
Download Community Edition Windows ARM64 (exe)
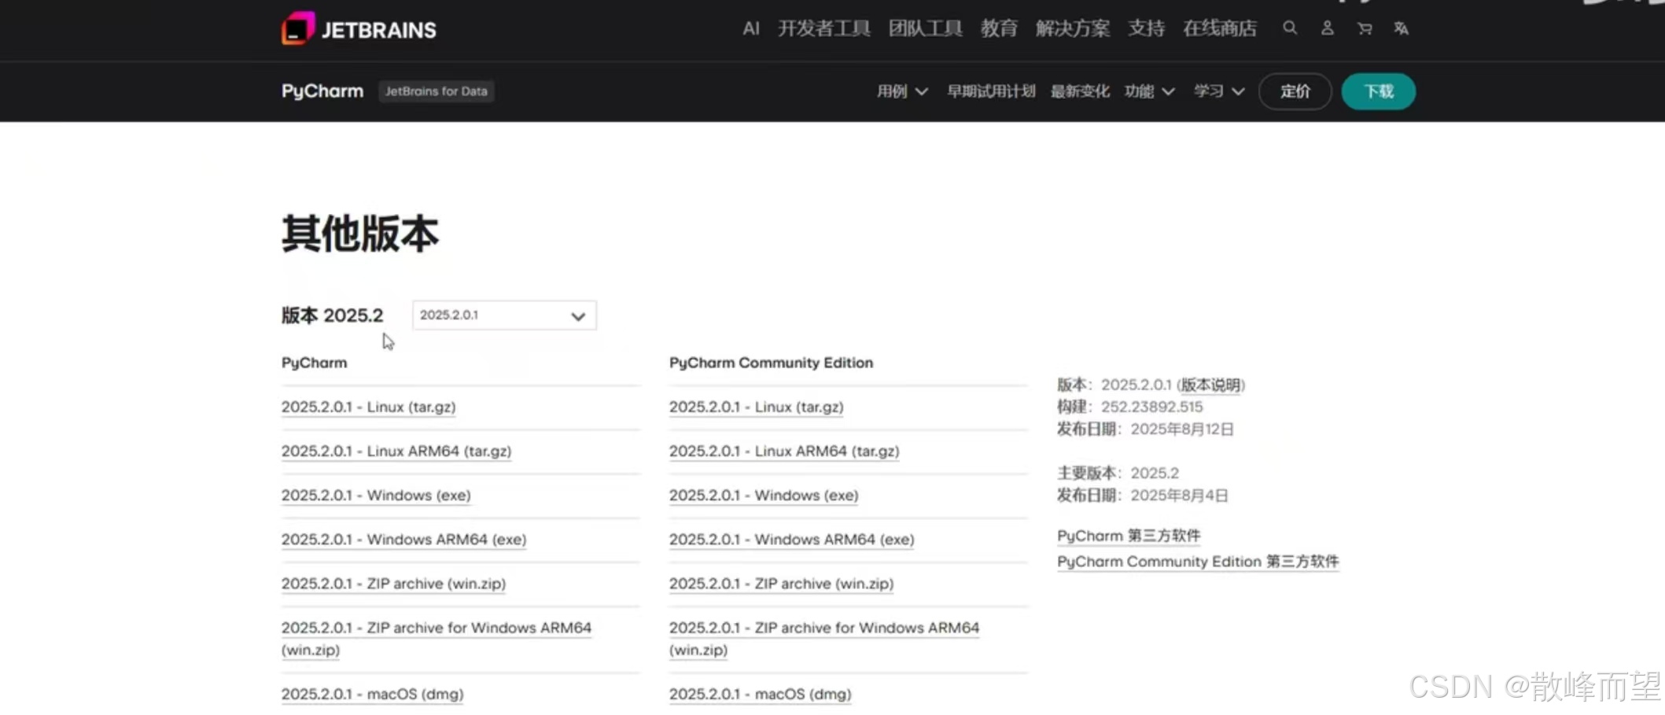792,539
